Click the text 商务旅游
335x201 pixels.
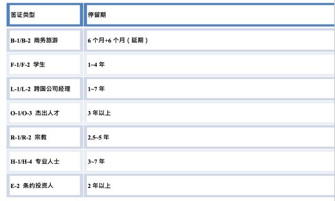tap(46, 40)
